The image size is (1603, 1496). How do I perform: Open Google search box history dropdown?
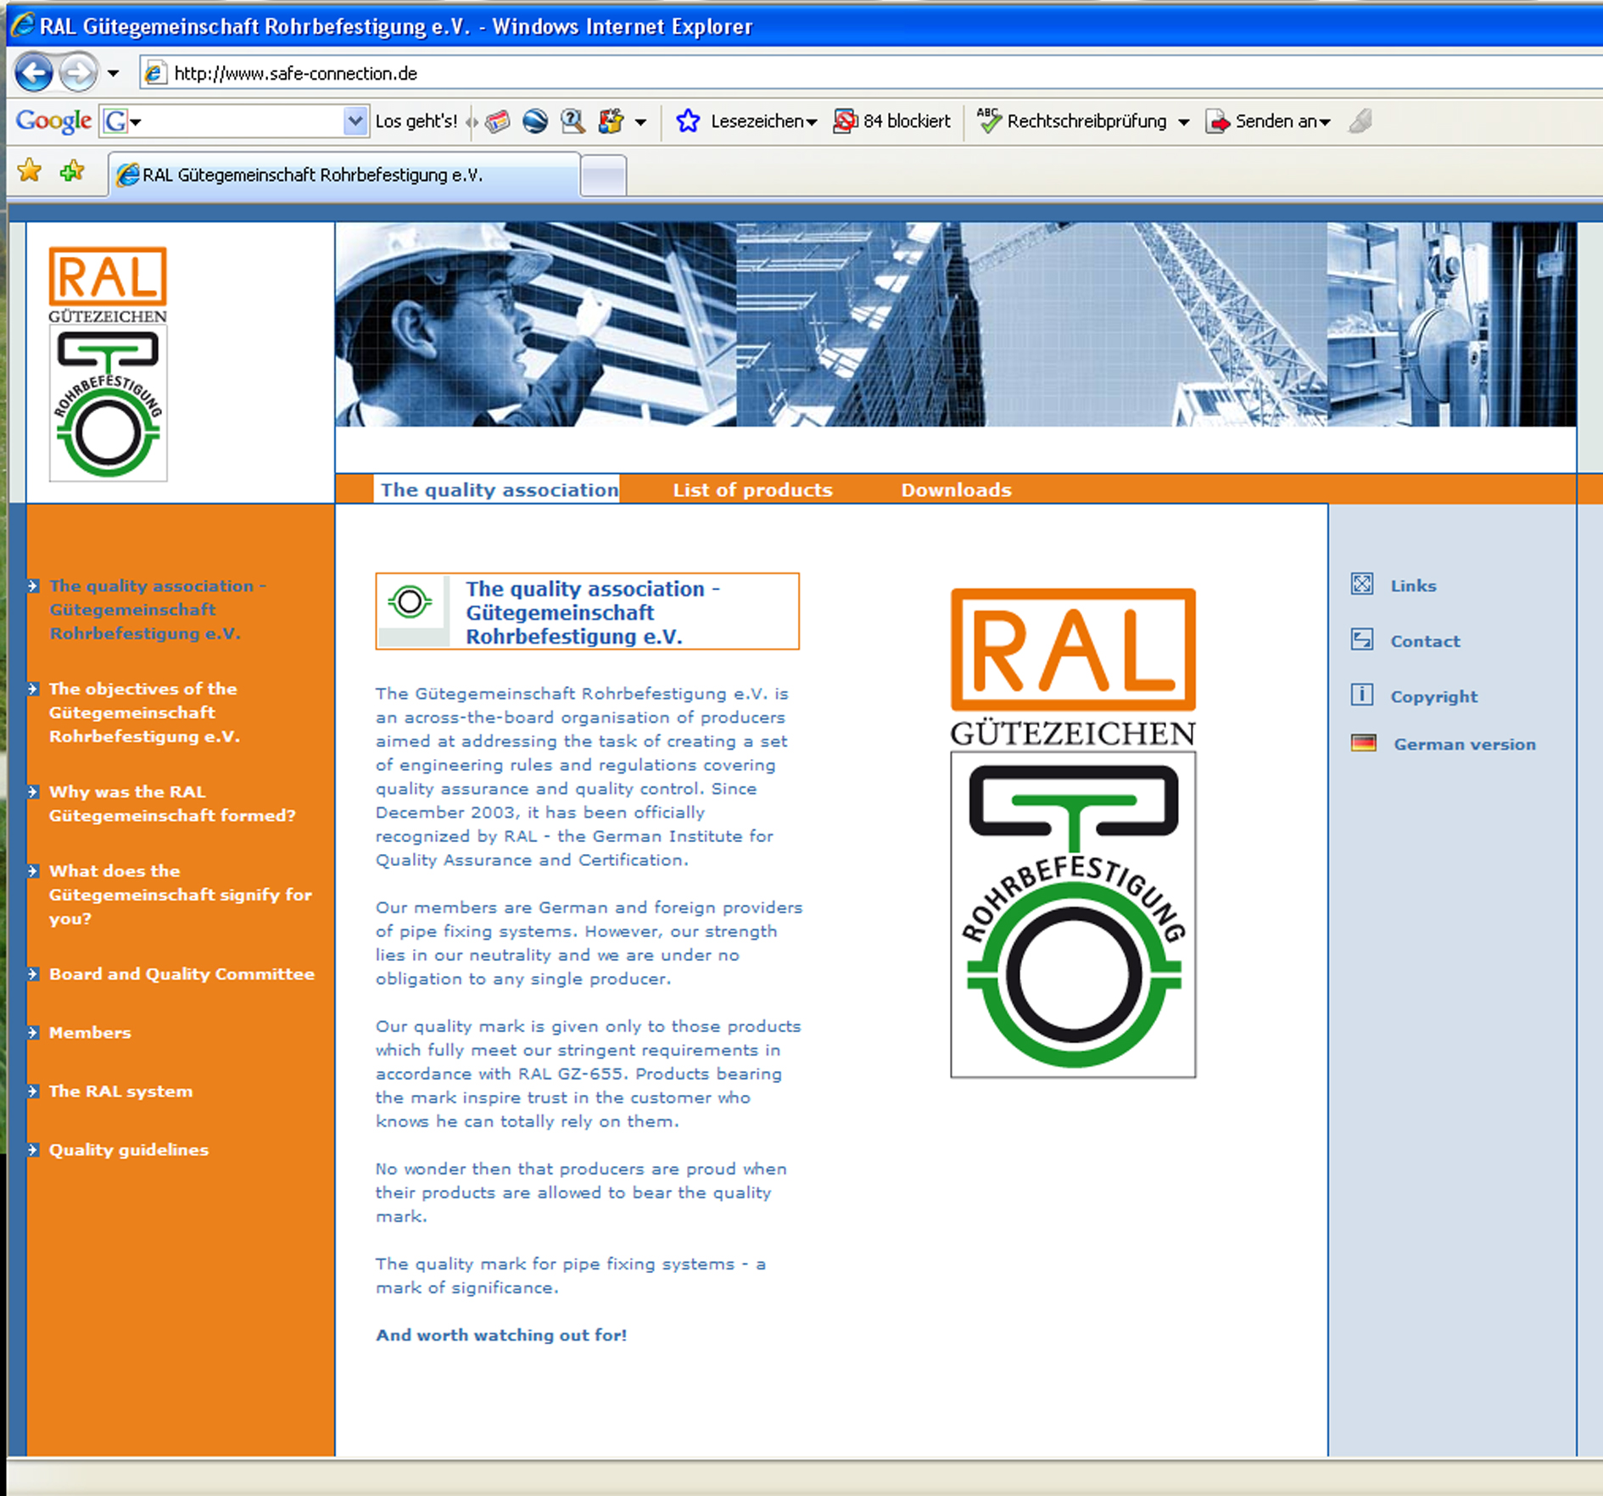coord(355,121)
